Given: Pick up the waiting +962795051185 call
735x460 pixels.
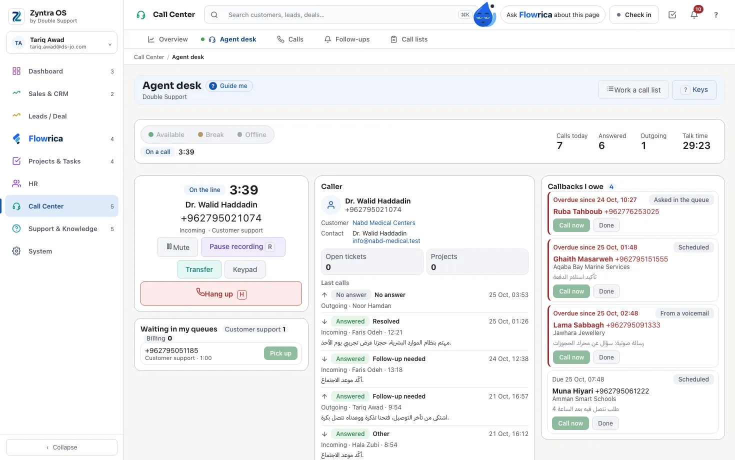Looking at the screenshot, I should (280, 353).
